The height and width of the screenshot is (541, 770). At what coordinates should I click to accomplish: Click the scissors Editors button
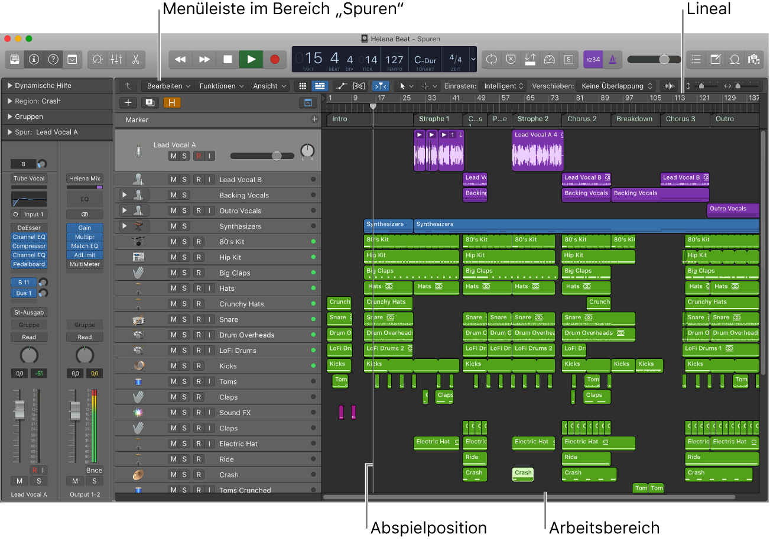pos(135,59)
